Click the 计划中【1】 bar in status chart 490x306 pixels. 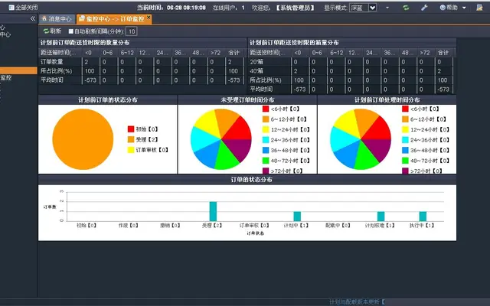[297, 216]
